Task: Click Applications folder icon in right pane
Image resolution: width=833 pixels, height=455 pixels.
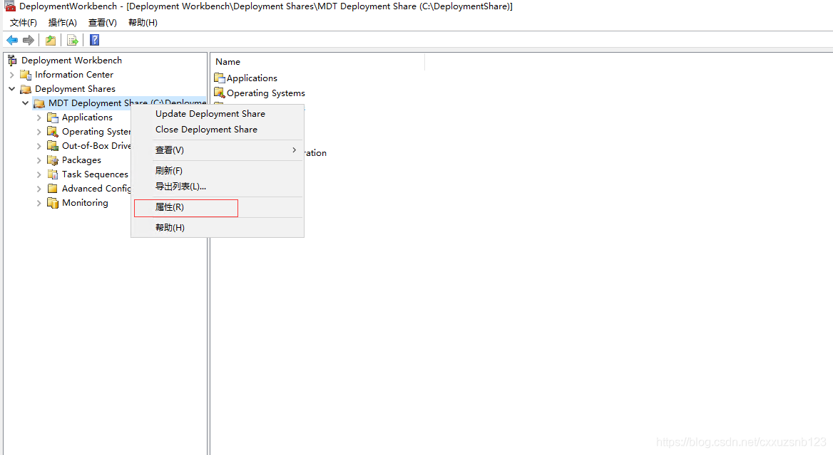Action: (220, 78)
